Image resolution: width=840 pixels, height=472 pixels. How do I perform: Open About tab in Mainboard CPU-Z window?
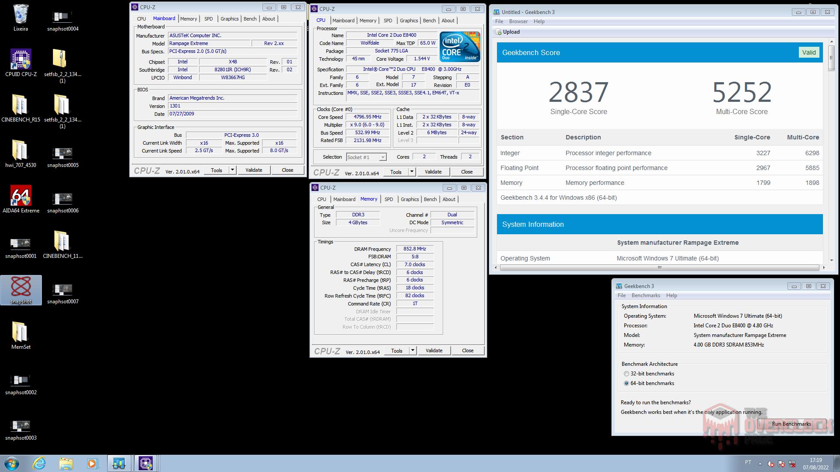[x=269, y=19]
